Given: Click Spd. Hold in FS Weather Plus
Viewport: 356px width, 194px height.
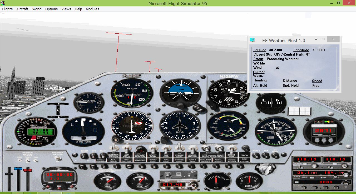Looking at the screenshot, I should (x=291, y=86).
